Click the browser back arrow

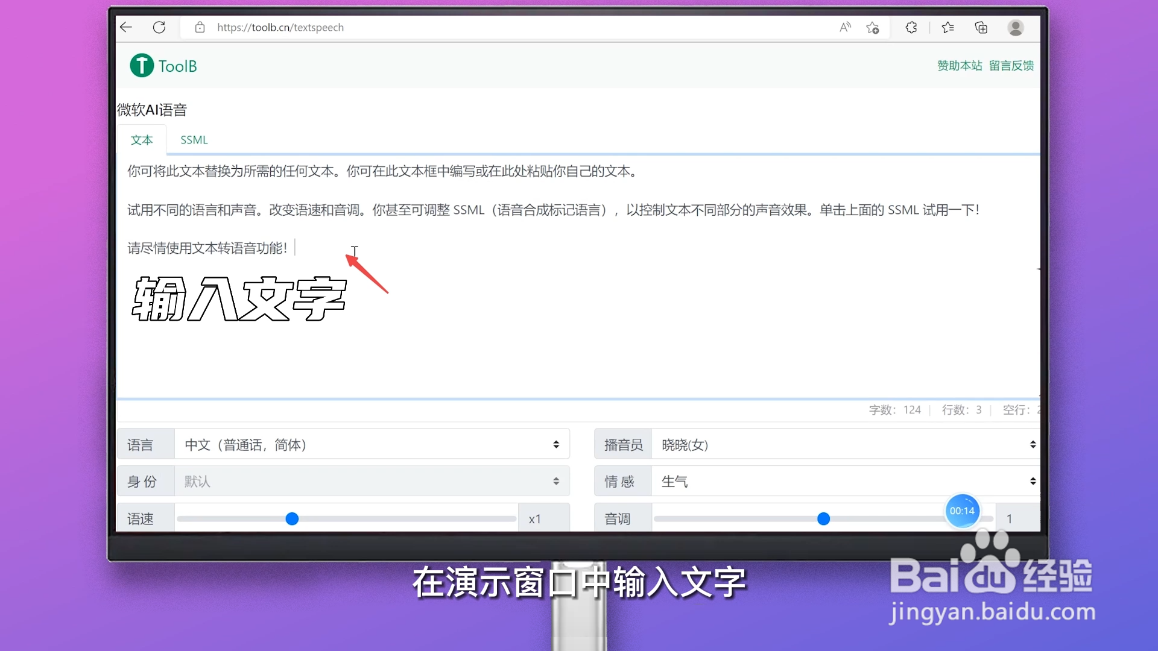(125, 27)
